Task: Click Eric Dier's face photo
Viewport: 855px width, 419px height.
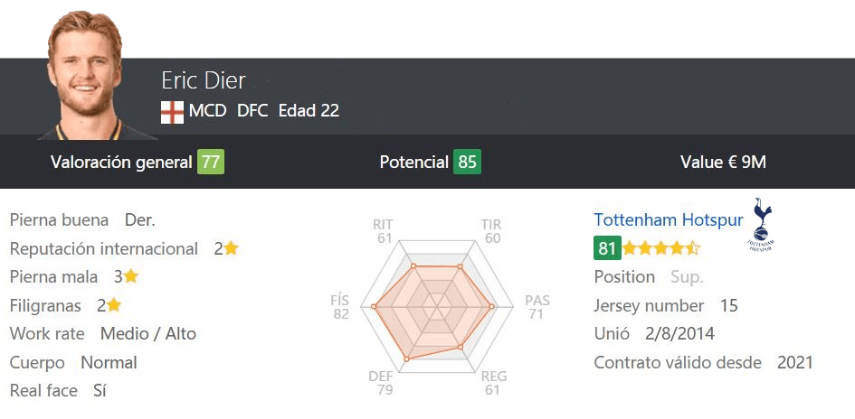Action: [86, 73]
